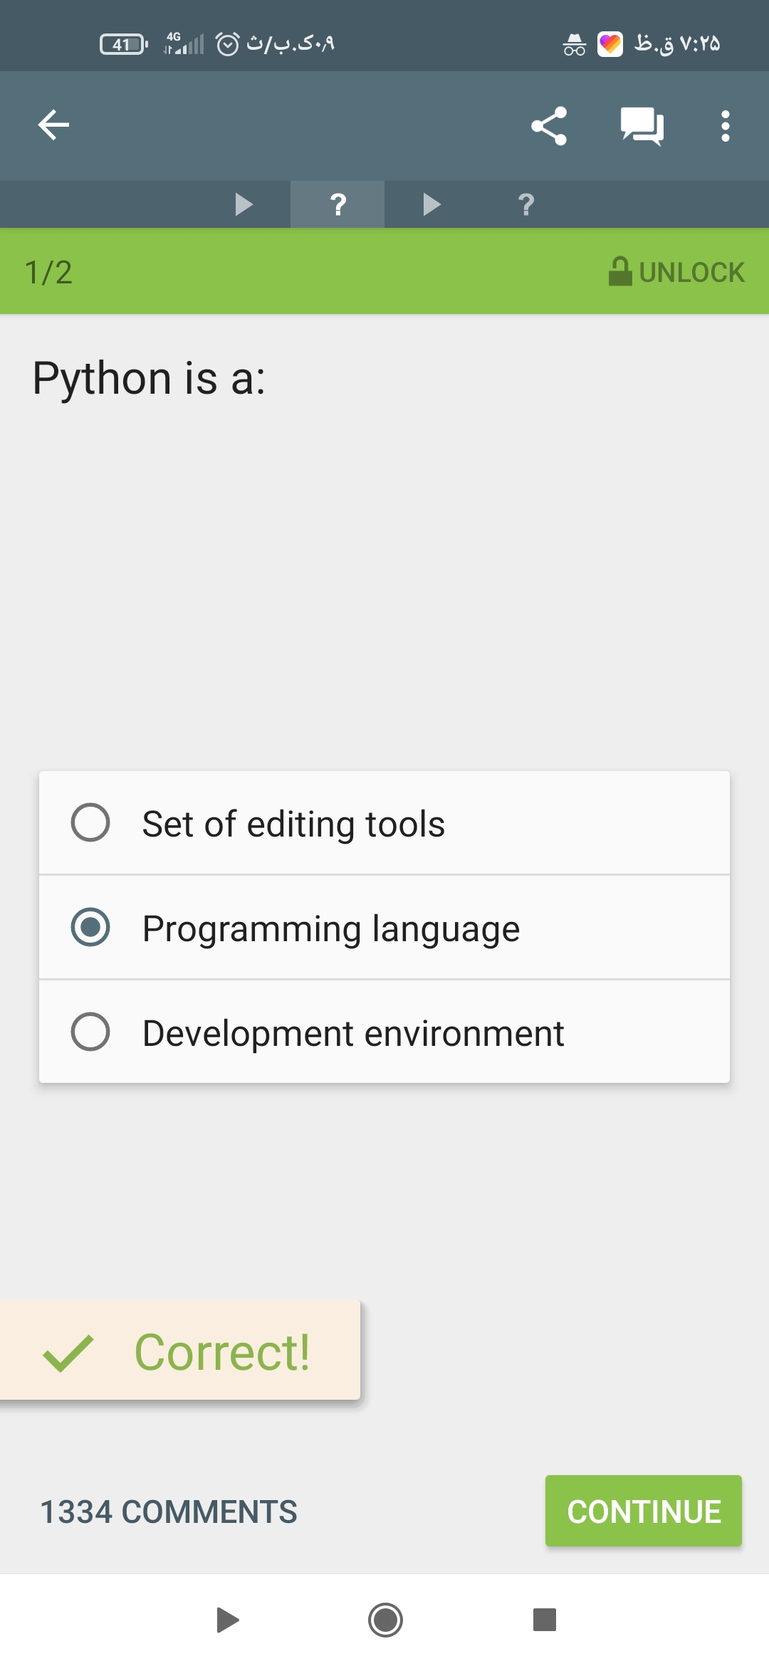The height and width of the screenshot is (1666, 769).
Task: Tap the 1/2 progress indicator
Action: coord(48,272)
